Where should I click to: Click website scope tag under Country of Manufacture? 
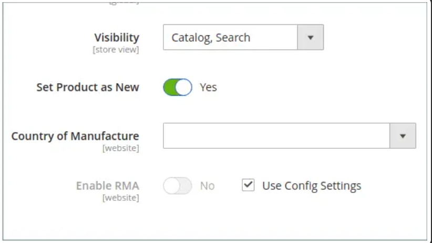click(x=121, y=148)
